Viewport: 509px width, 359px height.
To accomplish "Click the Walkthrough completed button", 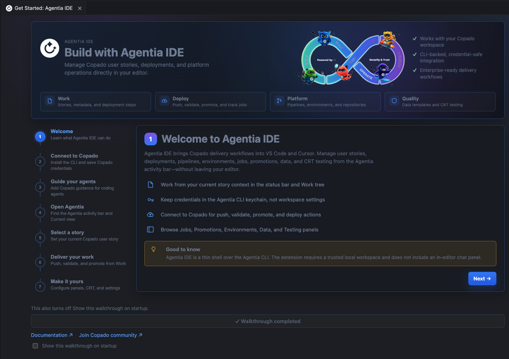I will coord(268,321).
